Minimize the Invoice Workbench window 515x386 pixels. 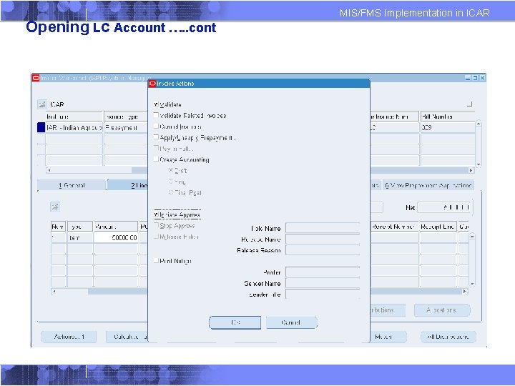468,78
